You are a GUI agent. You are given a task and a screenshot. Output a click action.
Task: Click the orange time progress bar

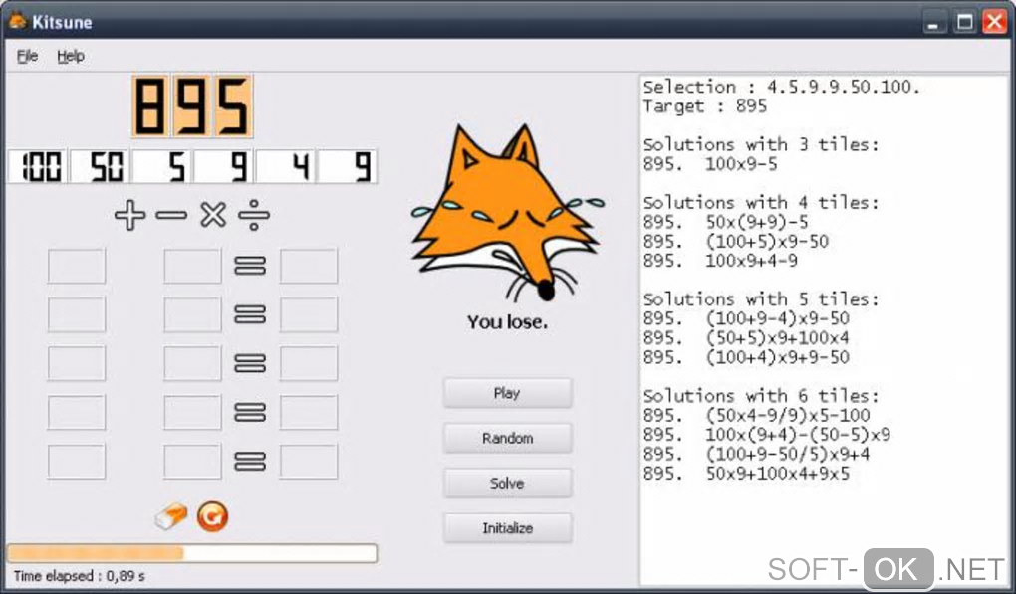192,553
